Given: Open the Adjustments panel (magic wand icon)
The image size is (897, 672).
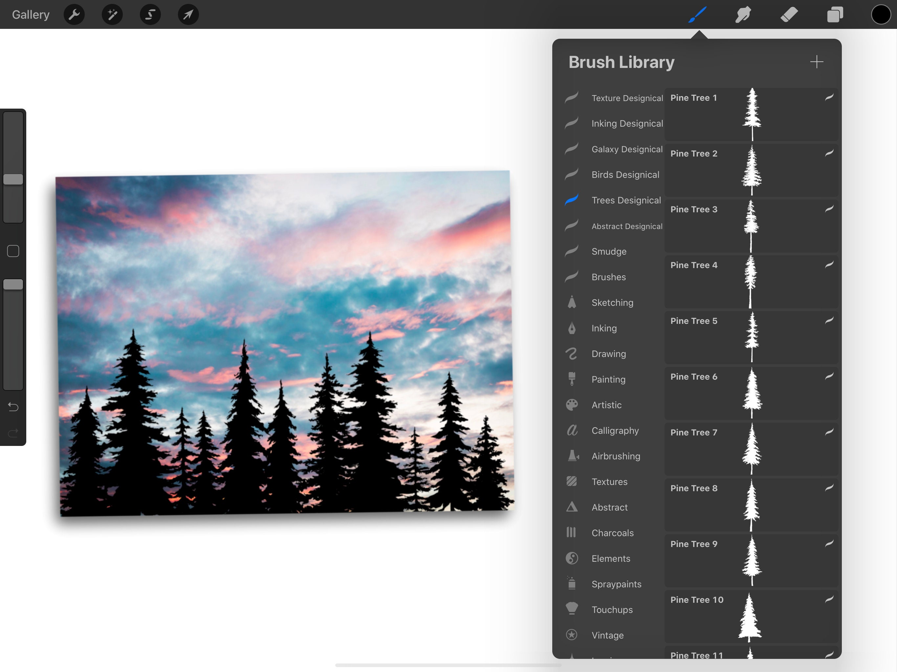Looking at the screenshot, I should pos(112,14).
